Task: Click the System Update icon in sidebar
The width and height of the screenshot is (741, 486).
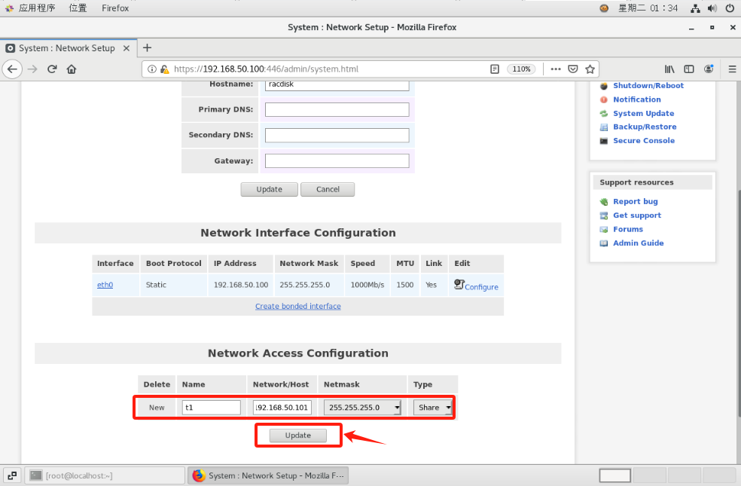Action: [603, 114]
